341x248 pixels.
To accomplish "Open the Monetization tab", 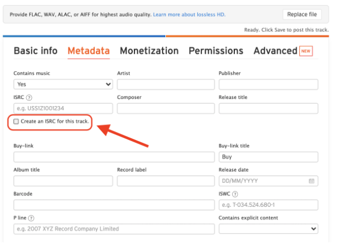I will point(149,51).
